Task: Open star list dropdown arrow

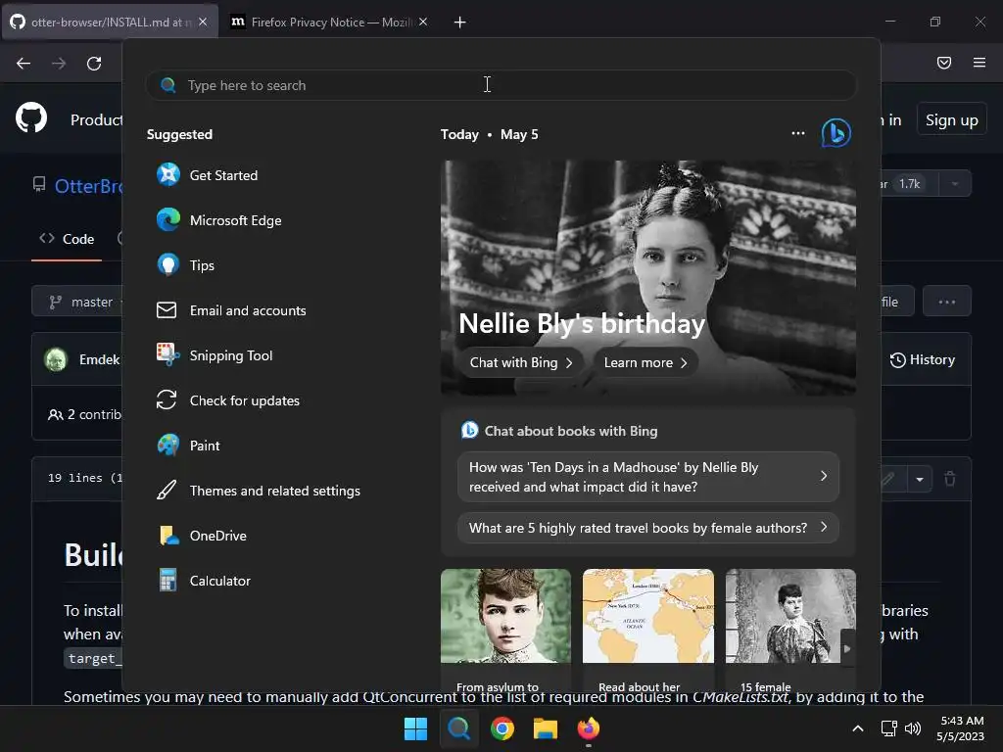Action: click(955, 184)
